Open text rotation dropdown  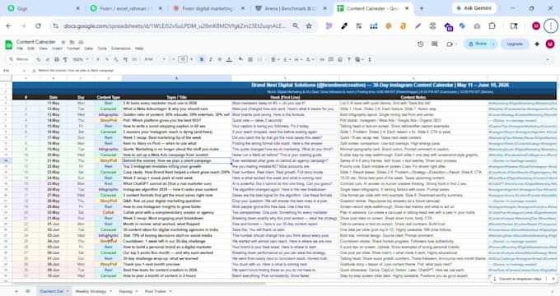coord(310,59)
